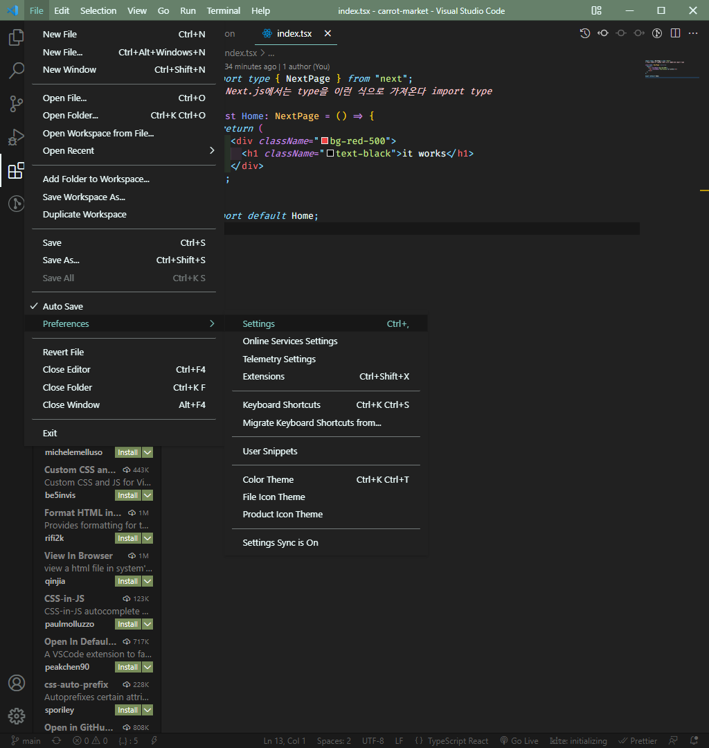Expand the Preferences submenu arrow
The image size is (709, 748).
[x=212, y=323]
